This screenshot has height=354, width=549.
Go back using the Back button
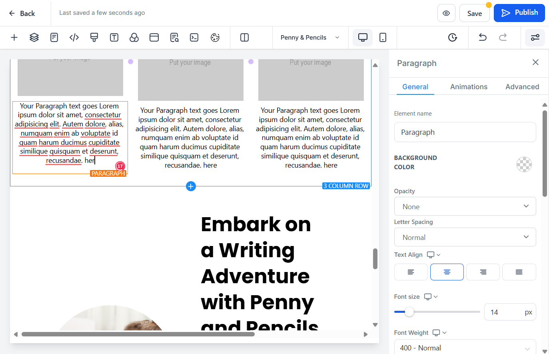point(22,13)
